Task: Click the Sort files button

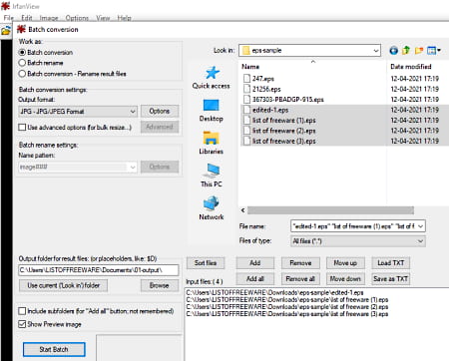Action: click(x=206, y=263)
